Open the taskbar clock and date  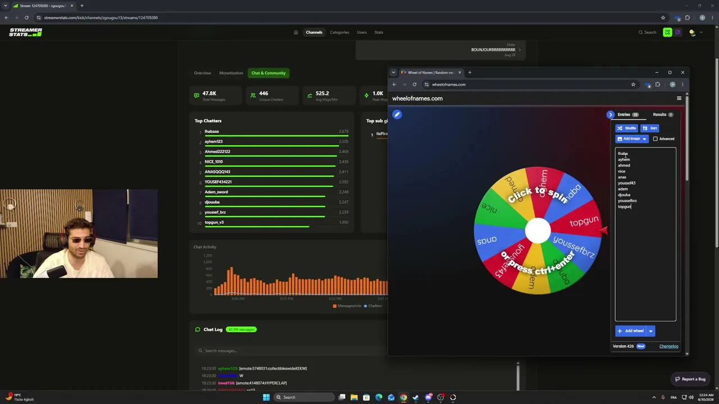[x=706, y=397]
